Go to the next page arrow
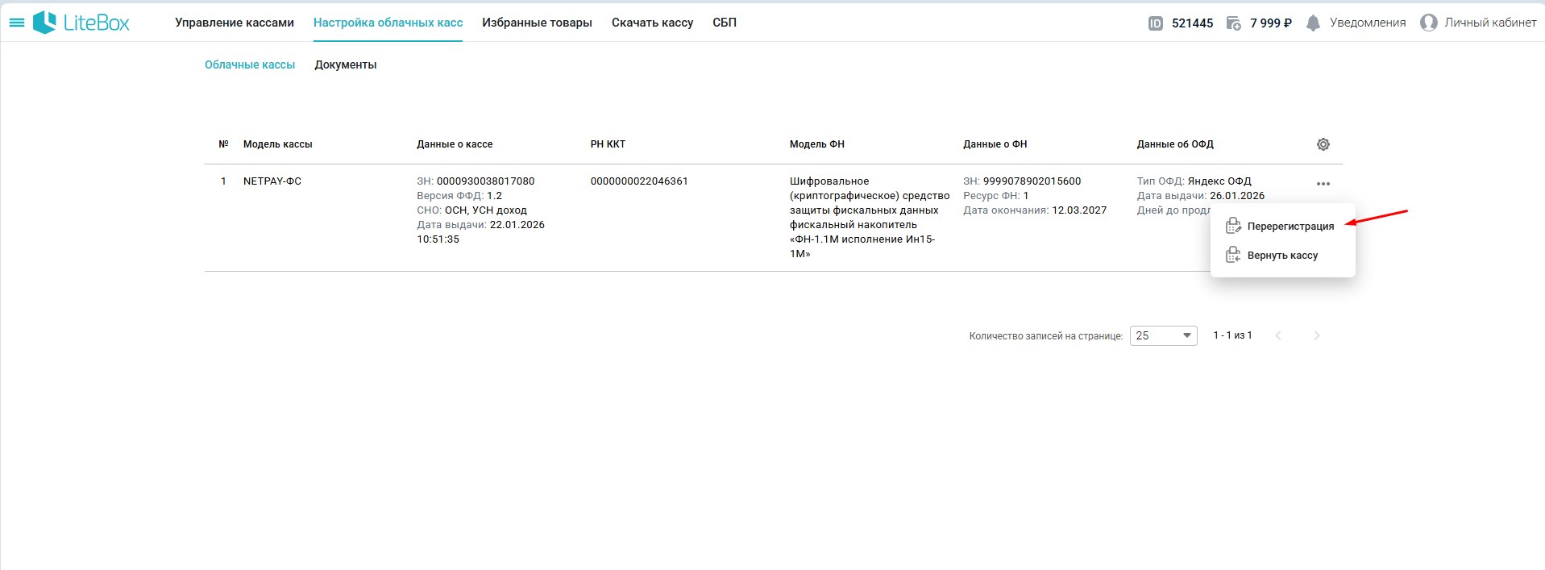This screenshot has width=1545, height=570. 1316,335
